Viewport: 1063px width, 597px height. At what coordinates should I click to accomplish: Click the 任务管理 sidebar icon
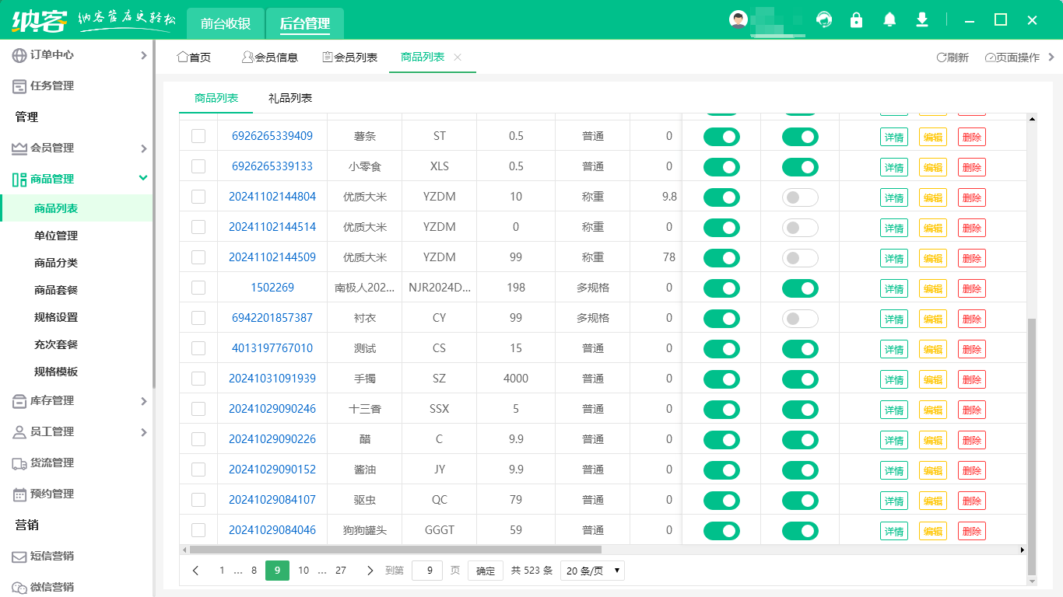pyautogui.click(x=19, y=86)
